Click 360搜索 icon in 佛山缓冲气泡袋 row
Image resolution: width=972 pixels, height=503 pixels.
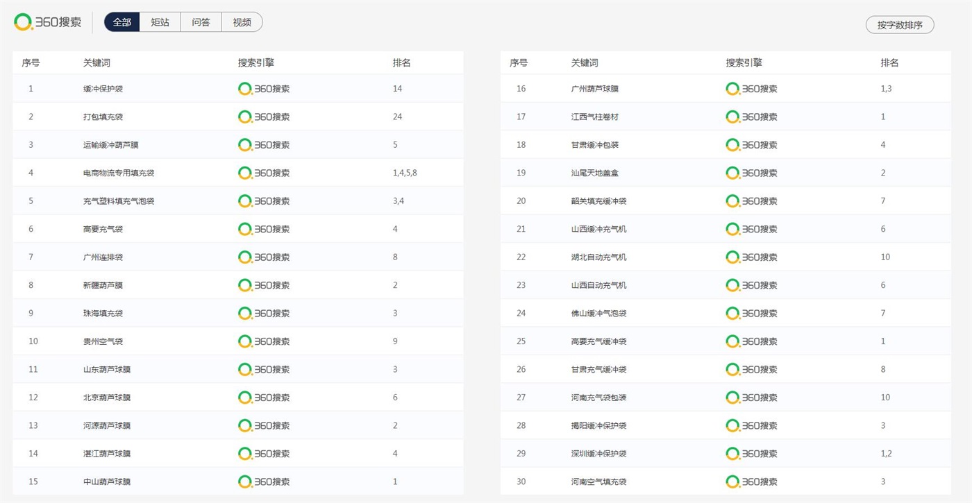click(x=751, y=314)
